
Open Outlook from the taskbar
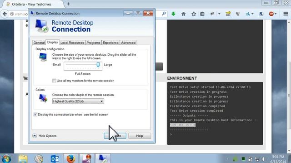tap(55, 159)
